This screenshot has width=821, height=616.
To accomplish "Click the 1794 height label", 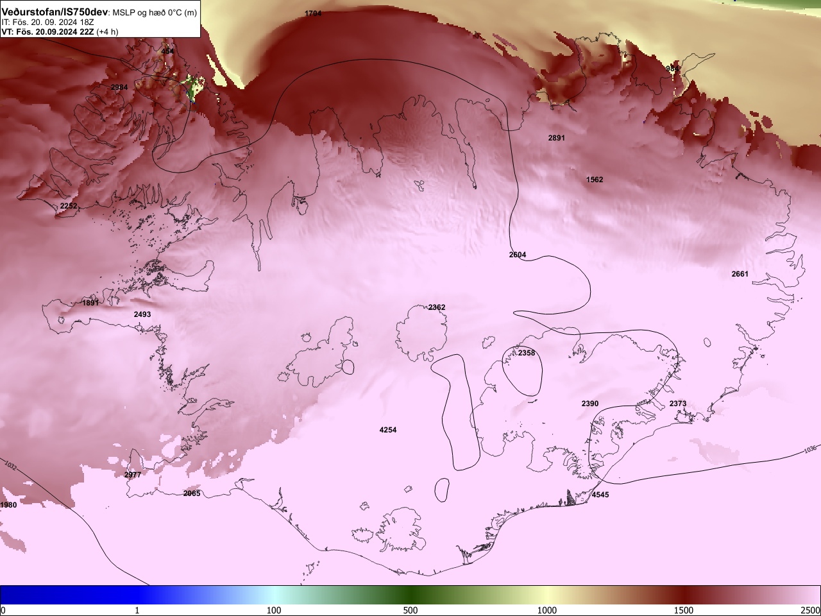I will coord(313,13).
